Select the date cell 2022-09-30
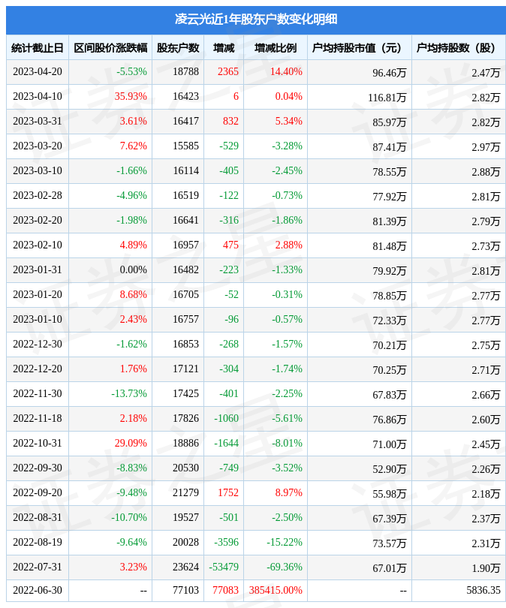This screenshot has width=506, height=608. [38, 468]
